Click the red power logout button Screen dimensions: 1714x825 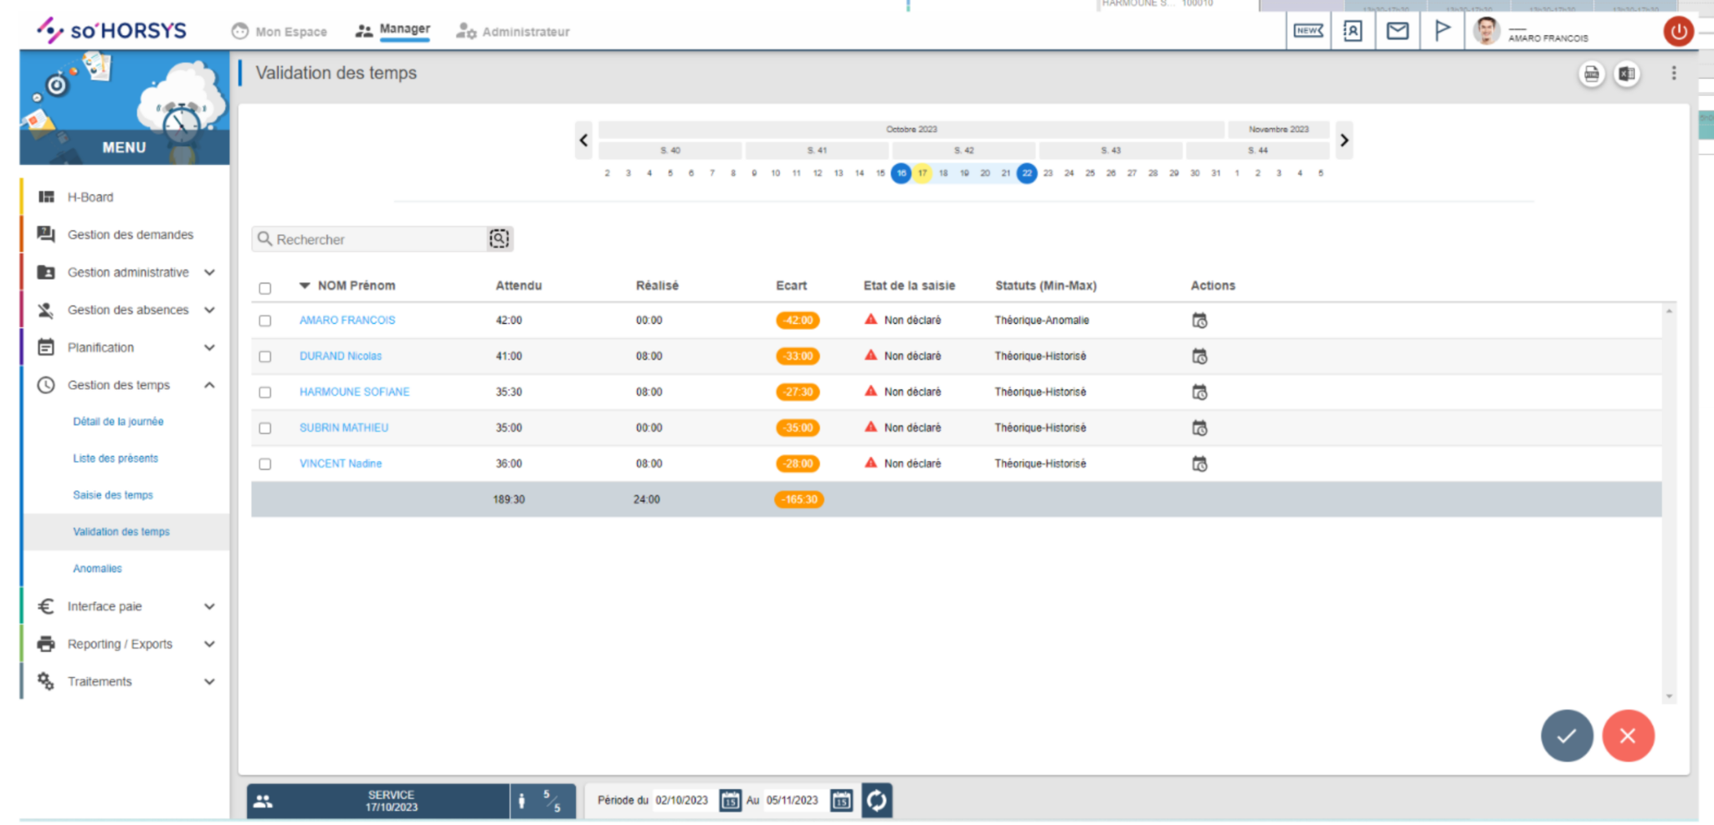click(1678, 32)
